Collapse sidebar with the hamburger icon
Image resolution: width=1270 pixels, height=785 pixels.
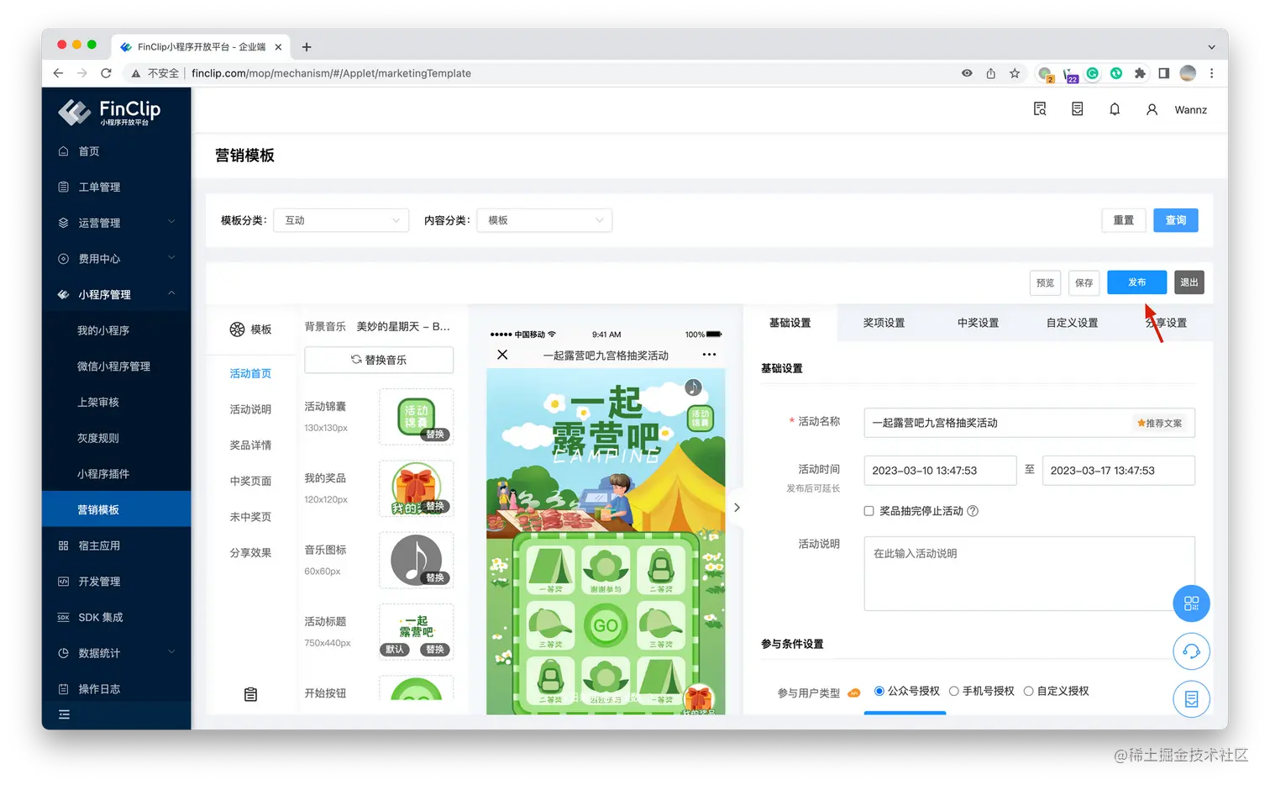(x=64, y=715)
